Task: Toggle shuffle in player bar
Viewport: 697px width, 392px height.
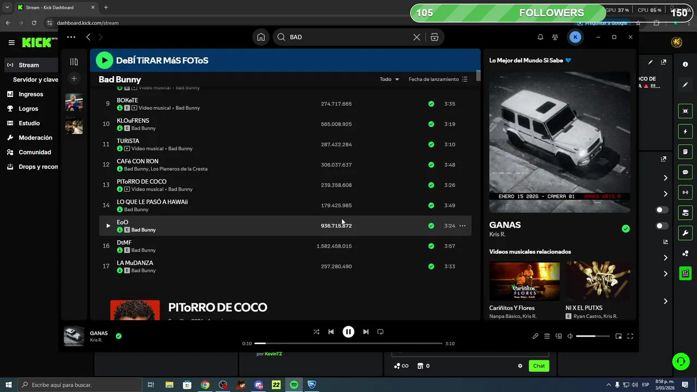Action: [x=316, y=332]
